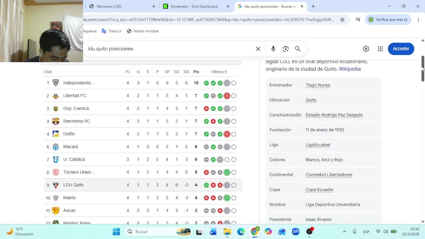Switch to Moderator - Kick Dashboard tab
Image resolution: width=425 pixels, height=239 pixels.
(x=196, y=6)
